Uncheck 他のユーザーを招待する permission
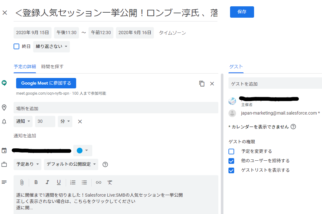 231,161
